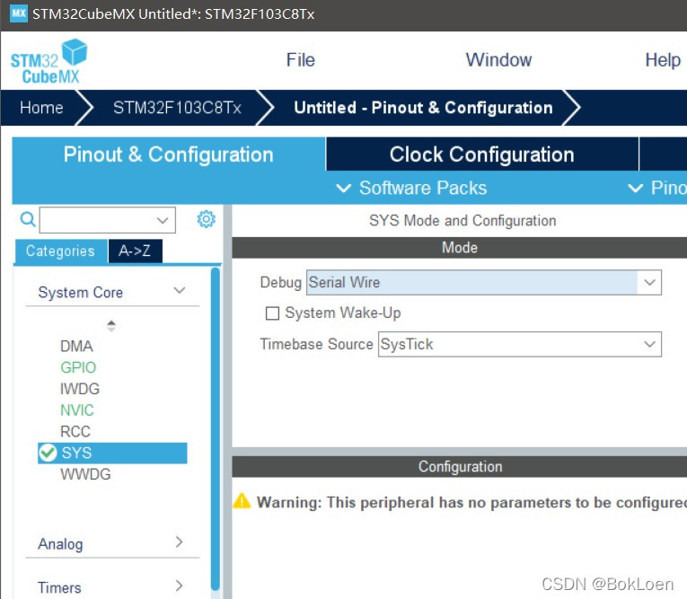Go to Home breadcrumb
687x599 pixels.
pyautogui.click(x=41, y=108)
